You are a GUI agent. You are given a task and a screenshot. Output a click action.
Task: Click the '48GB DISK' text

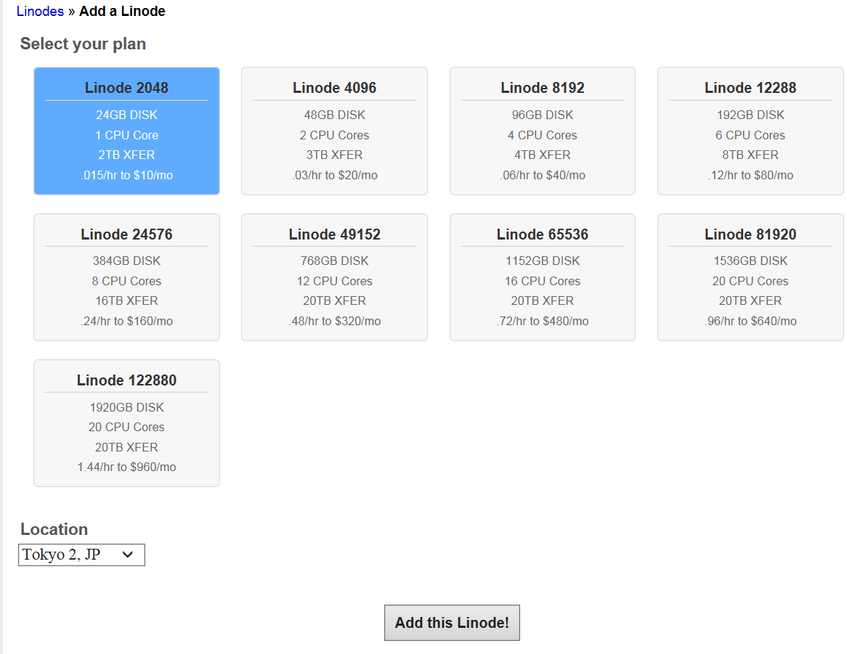(334, 115)
